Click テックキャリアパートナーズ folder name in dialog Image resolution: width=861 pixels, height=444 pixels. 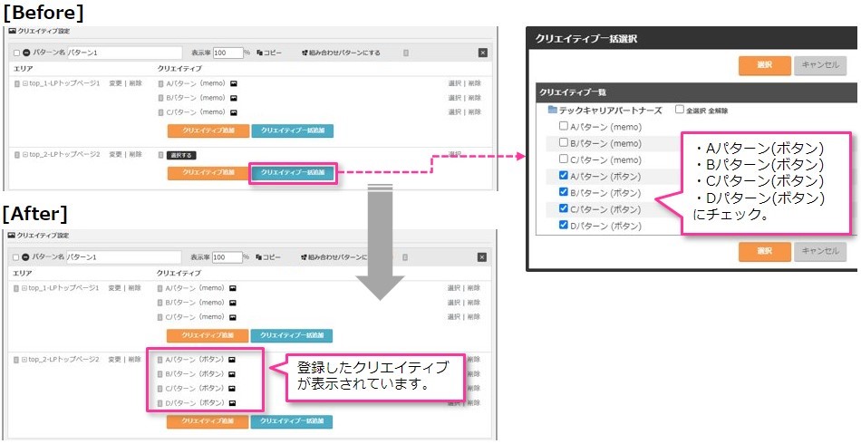coord(611,110)
